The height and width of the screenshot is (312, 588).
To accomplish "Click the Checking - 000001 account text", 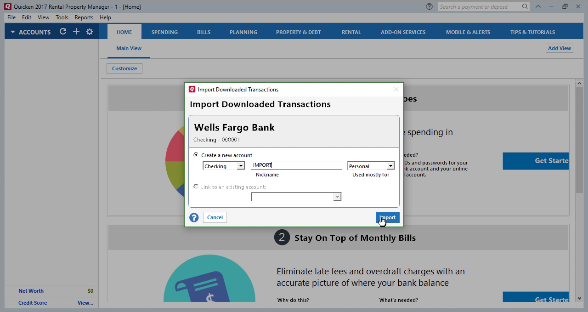I will [216, 140].
